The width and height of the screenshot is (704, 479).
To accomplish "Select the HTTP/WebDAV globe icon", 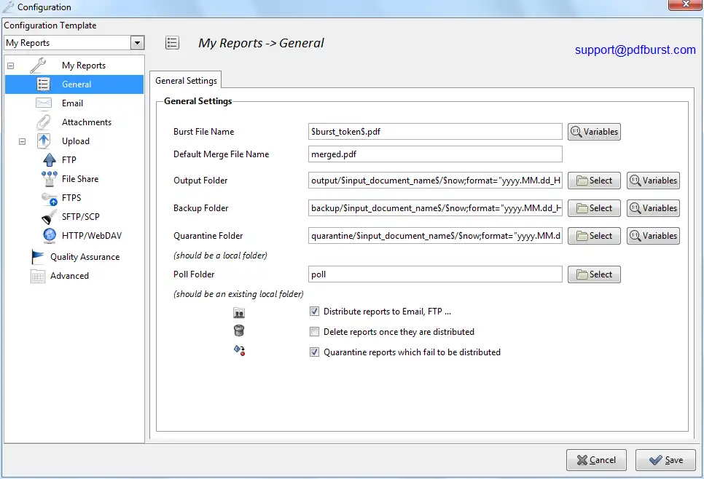I will tap(50, 236).
